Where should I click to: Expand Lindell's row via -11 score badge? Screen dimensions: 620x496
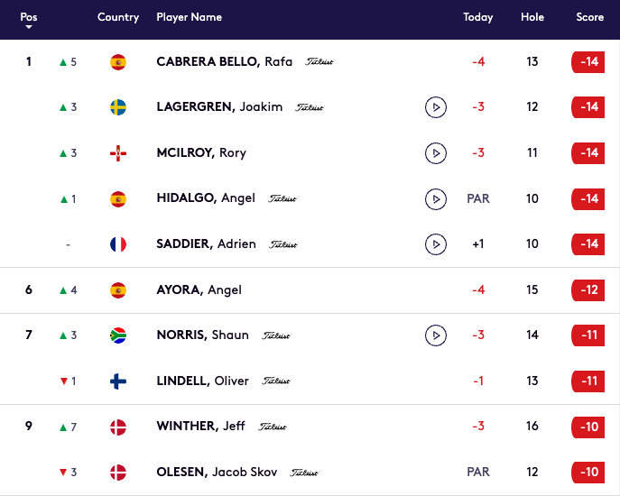click(x=588, y=381)
